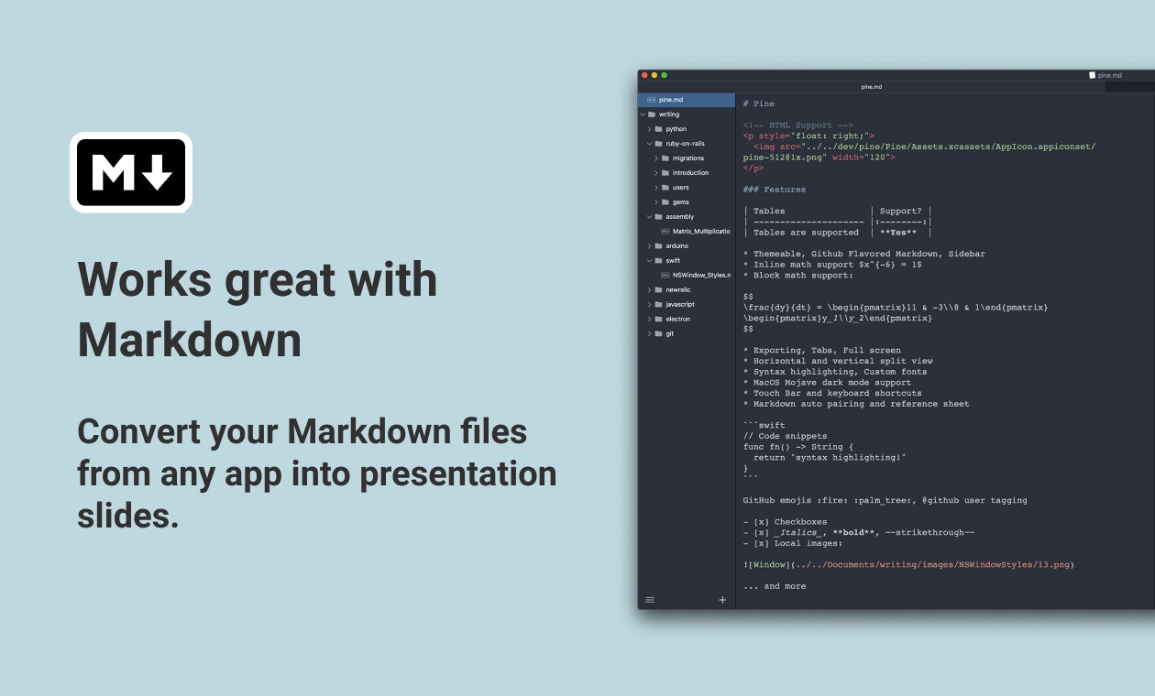Screen dimensions: 1155x696
Task: Click the migrations folder icon
Action: pyautogui.click(x=665, y=158)
